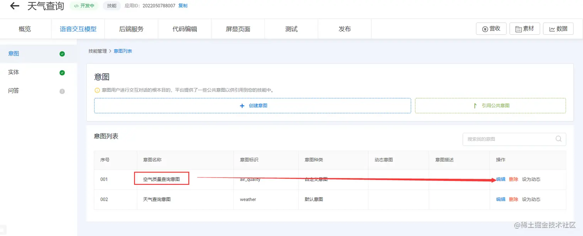Click the back arrow next to 天气查询
The width and height of the screenshot is (583, 236).
[15, 6]
